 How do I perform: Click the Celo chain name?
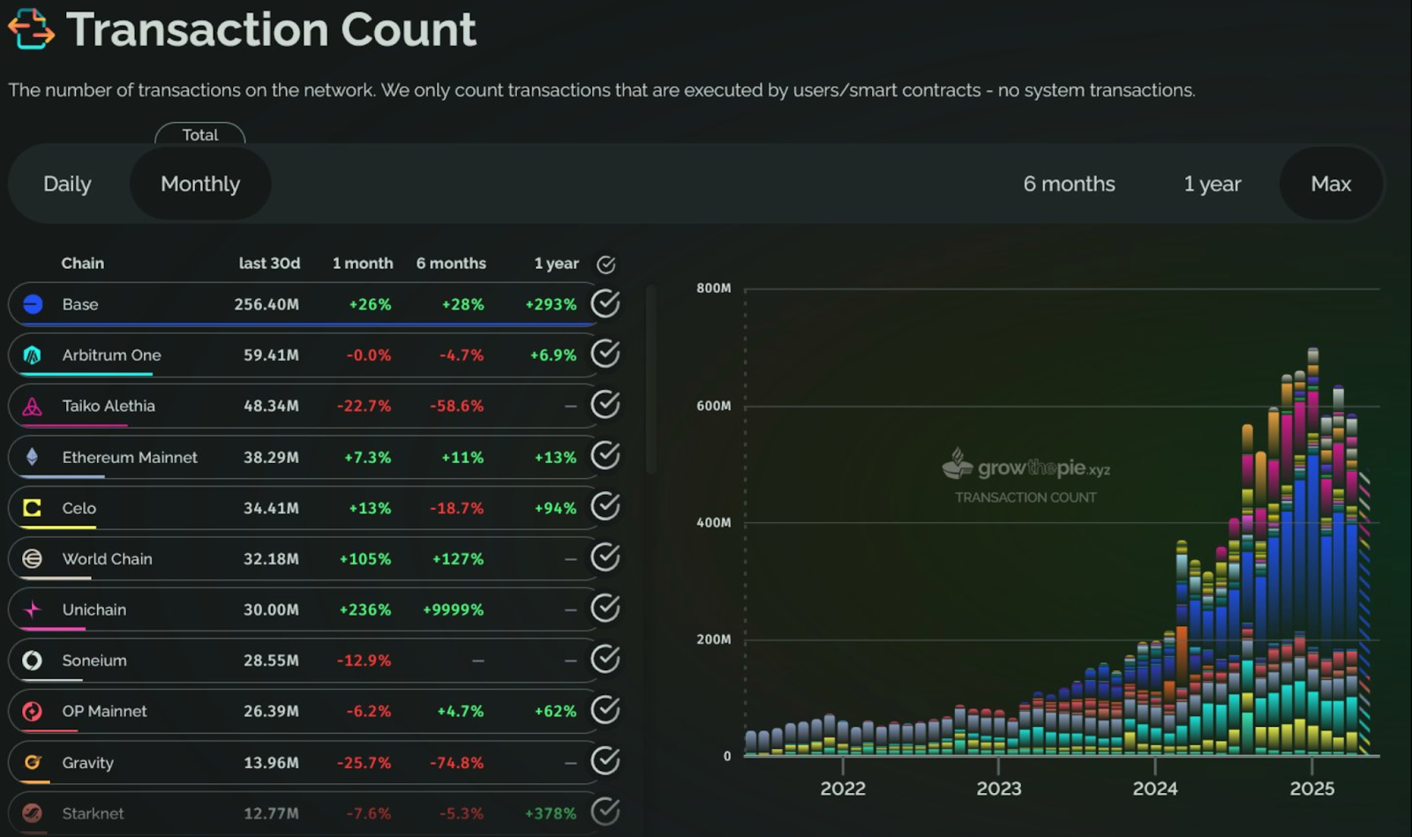tap(79, 508)
